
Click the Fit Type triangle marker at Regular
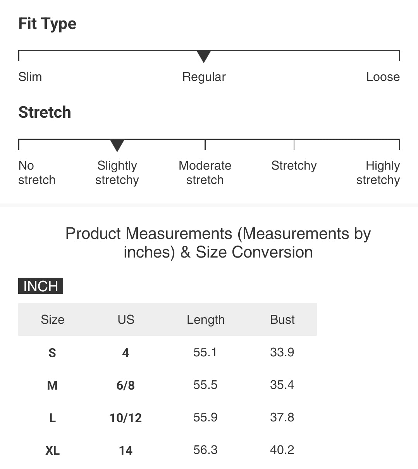(203, 57)
